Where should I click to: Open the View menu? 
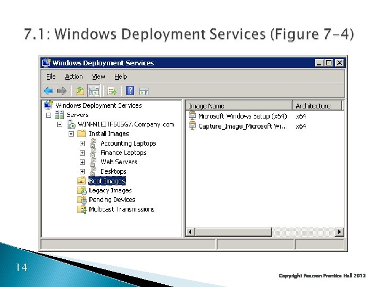tap(98, 77)
